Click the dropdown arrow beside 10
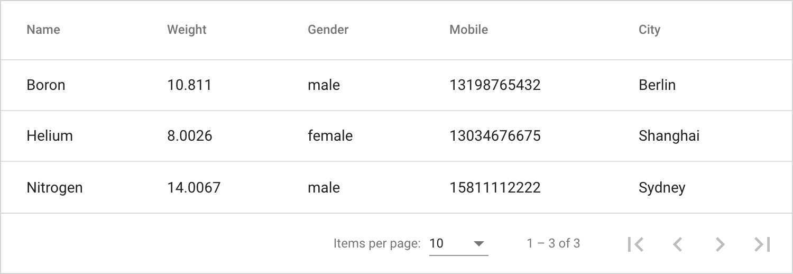This screenshot has width=793, height=274. tap(479, 244)
